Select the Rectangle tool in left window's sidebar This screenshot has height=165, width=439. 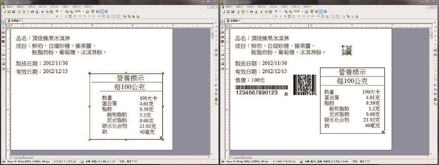tap(4, 54)
